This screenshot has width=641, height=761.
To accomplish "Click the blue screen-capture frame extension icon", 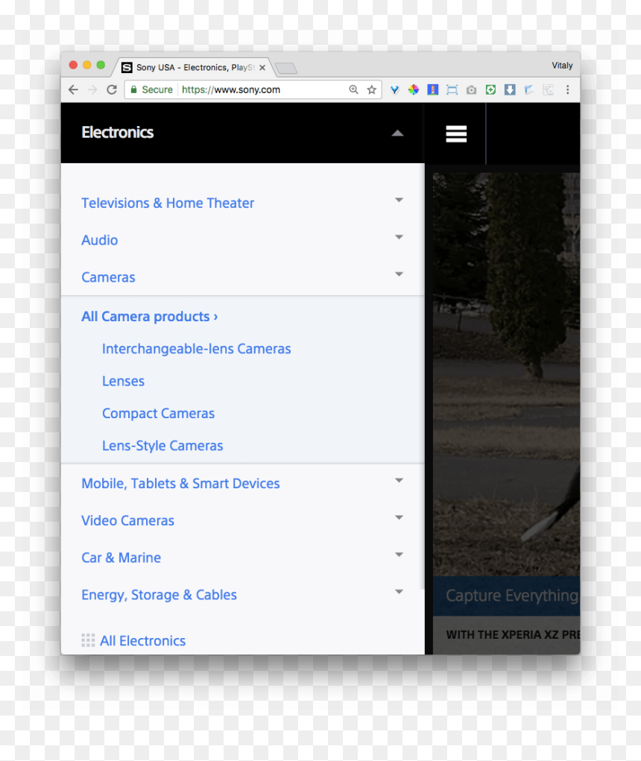I will click(452, 89).
